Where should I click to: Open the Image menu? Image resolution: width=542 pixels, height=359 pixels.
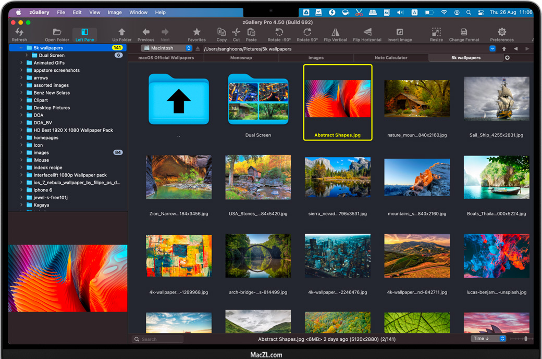click(115, 12)
